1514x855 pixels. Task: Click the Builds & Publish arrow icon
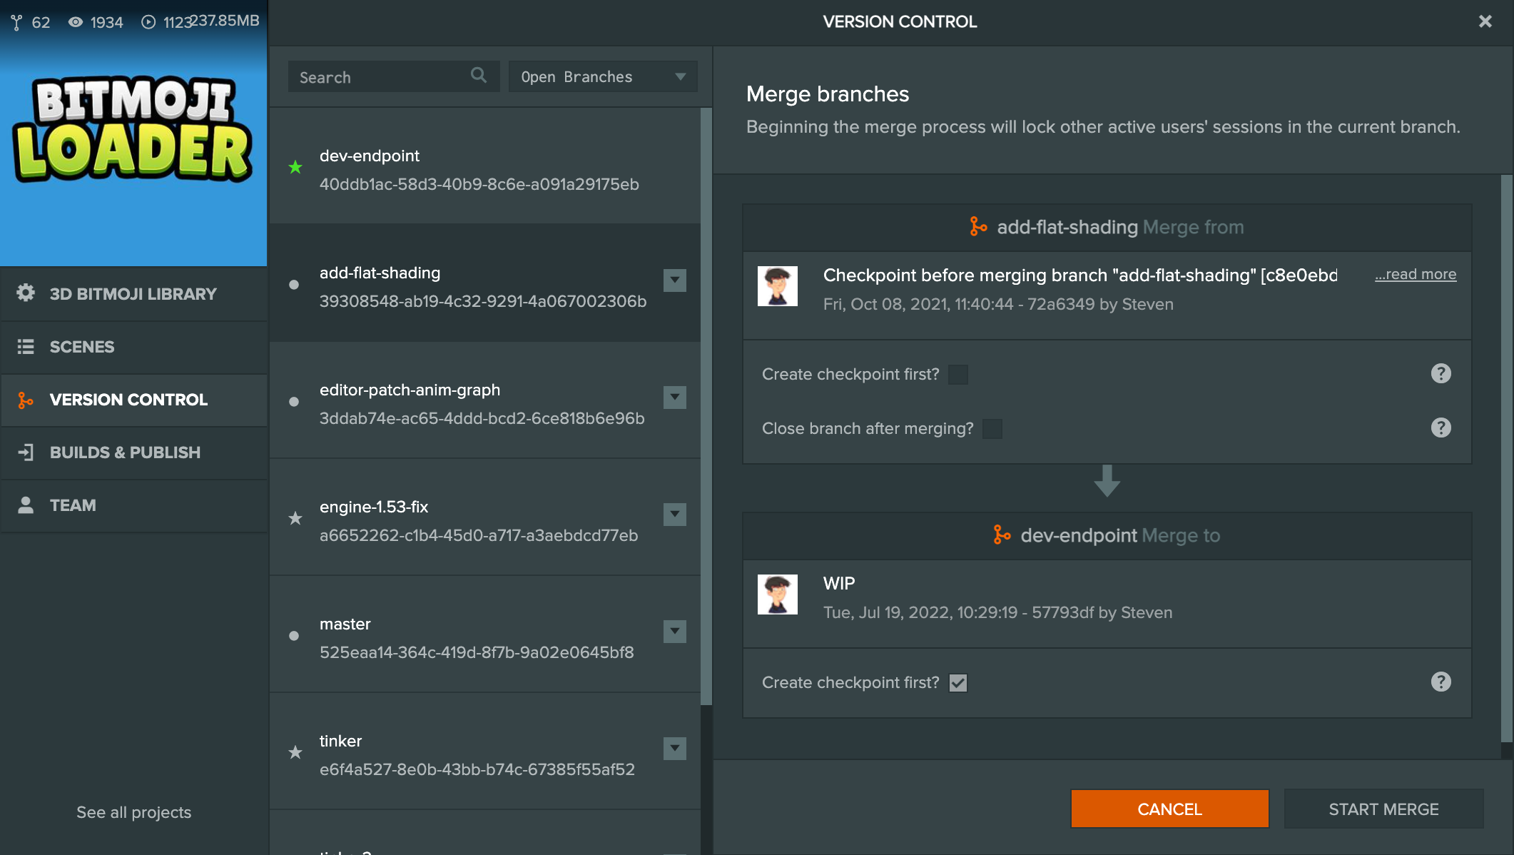pyautogui.click(x=26, y=452)
